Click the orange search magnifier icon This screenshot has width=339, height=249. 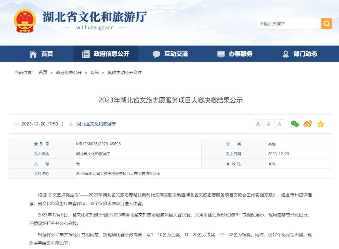pyautogui.click(x=326, y=23)
